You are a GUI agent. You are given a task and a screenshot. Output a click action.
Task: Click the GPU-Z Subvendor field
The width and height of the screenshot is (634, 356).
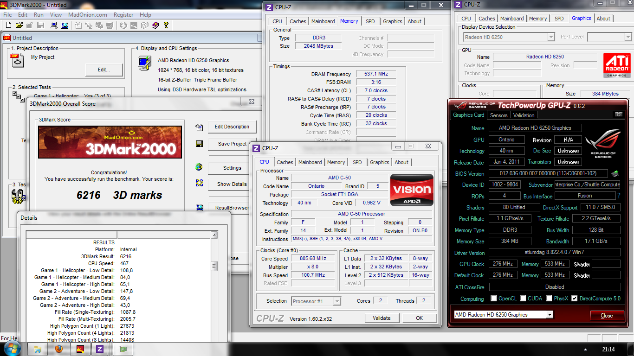pos(587,184)
